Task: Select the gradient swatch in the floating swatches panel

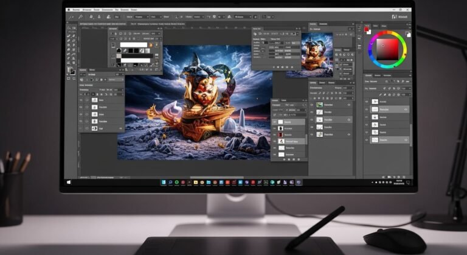Action: click(x=147, y=51)
